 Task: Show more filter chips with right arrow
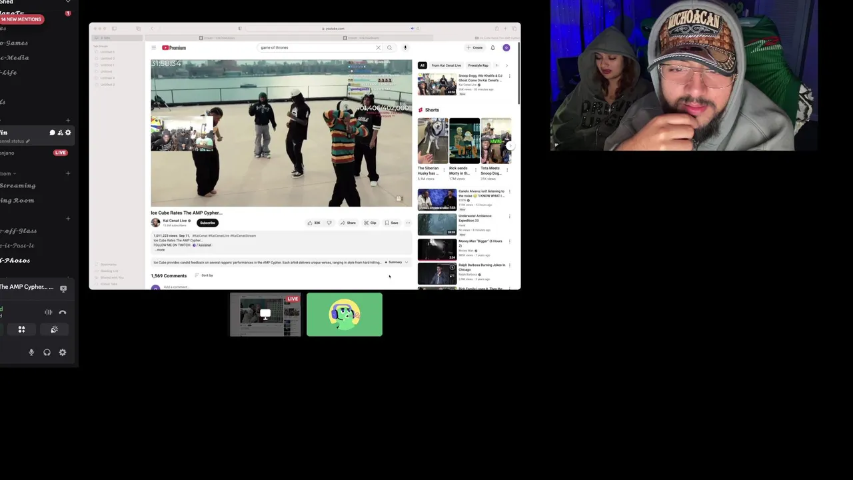click(x=506, y=65)
